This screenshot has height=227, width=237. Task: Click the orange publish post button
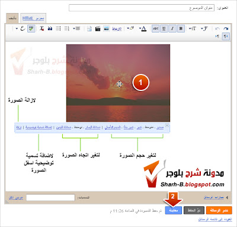pyautogui.click(x=219, y=210)
